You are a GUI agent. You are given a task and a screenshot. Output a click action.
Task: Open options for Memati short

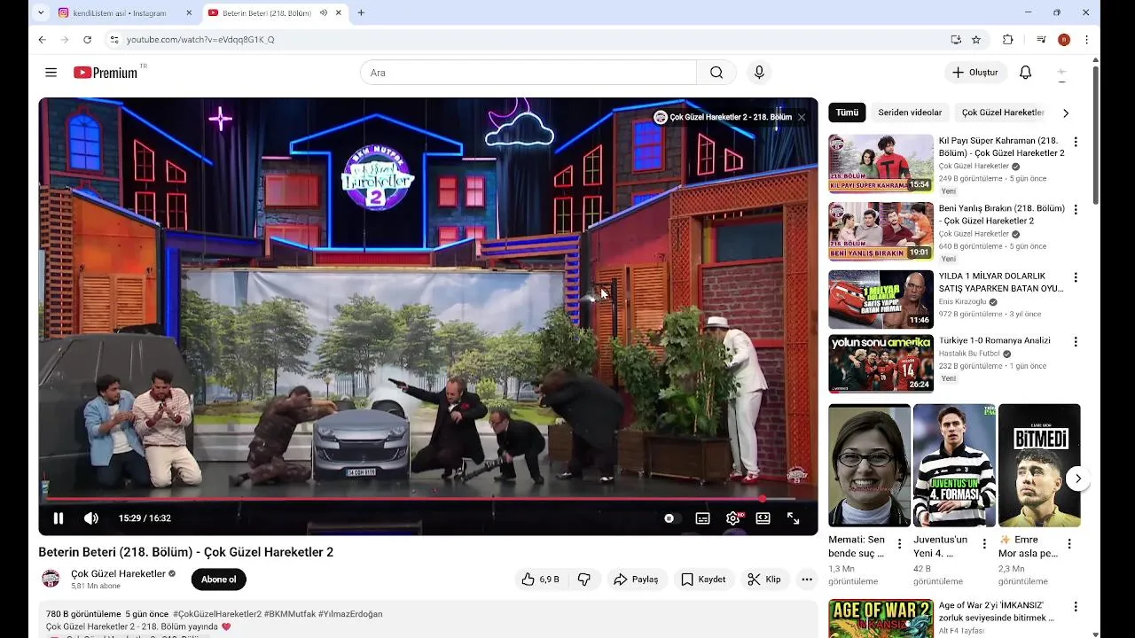coord(899,544)
